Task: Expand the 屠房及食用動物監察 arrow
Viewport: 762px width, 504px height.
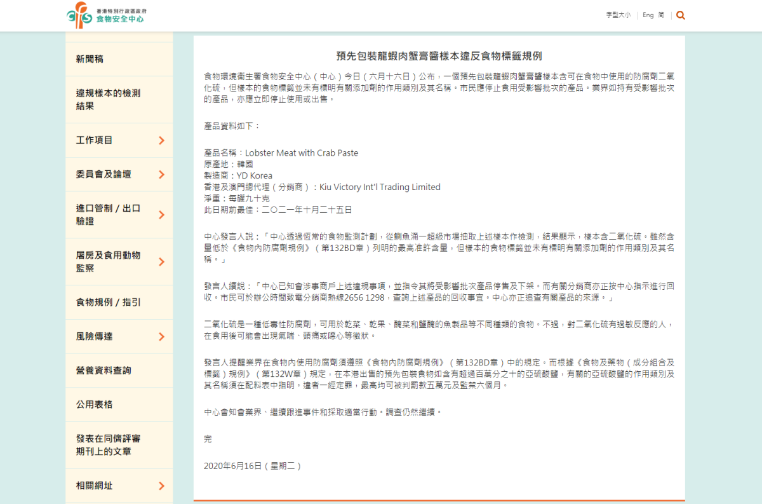Action: 161,262
